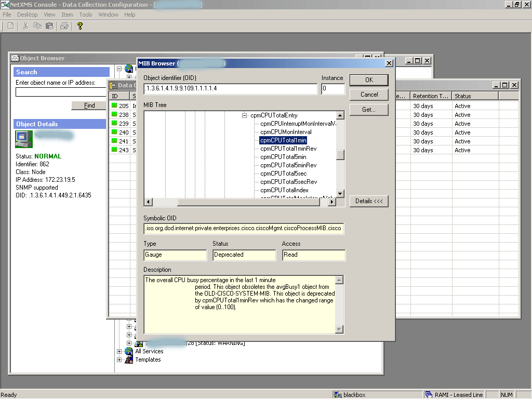Expand the All Services tree node
Image resolution: width=532 pixels, height=399 pixels.
[119, 351]
